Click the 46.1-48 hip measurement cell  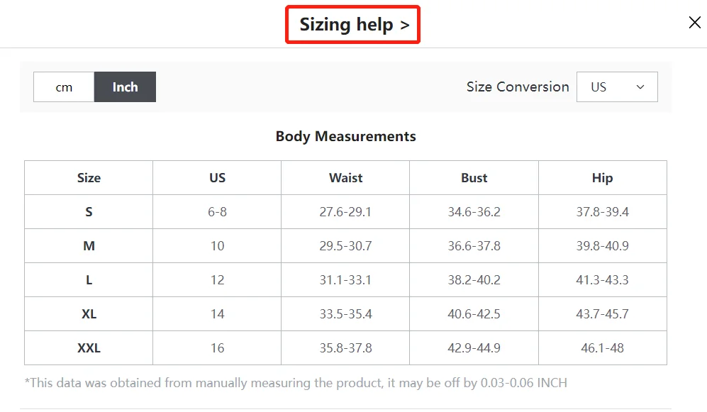(602, 348)
